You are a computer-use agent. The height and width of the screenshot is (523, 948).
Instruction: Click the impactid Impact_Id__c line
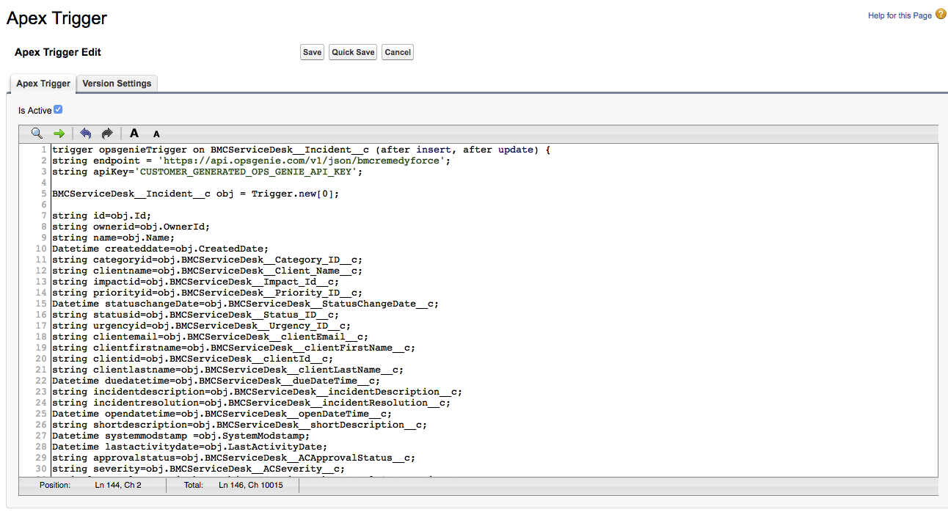point(196,282)
